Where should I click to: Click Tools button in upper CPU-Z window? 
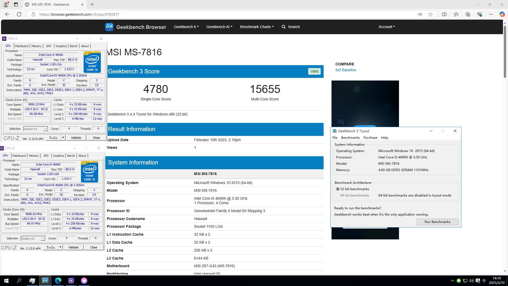coord(53,138)
